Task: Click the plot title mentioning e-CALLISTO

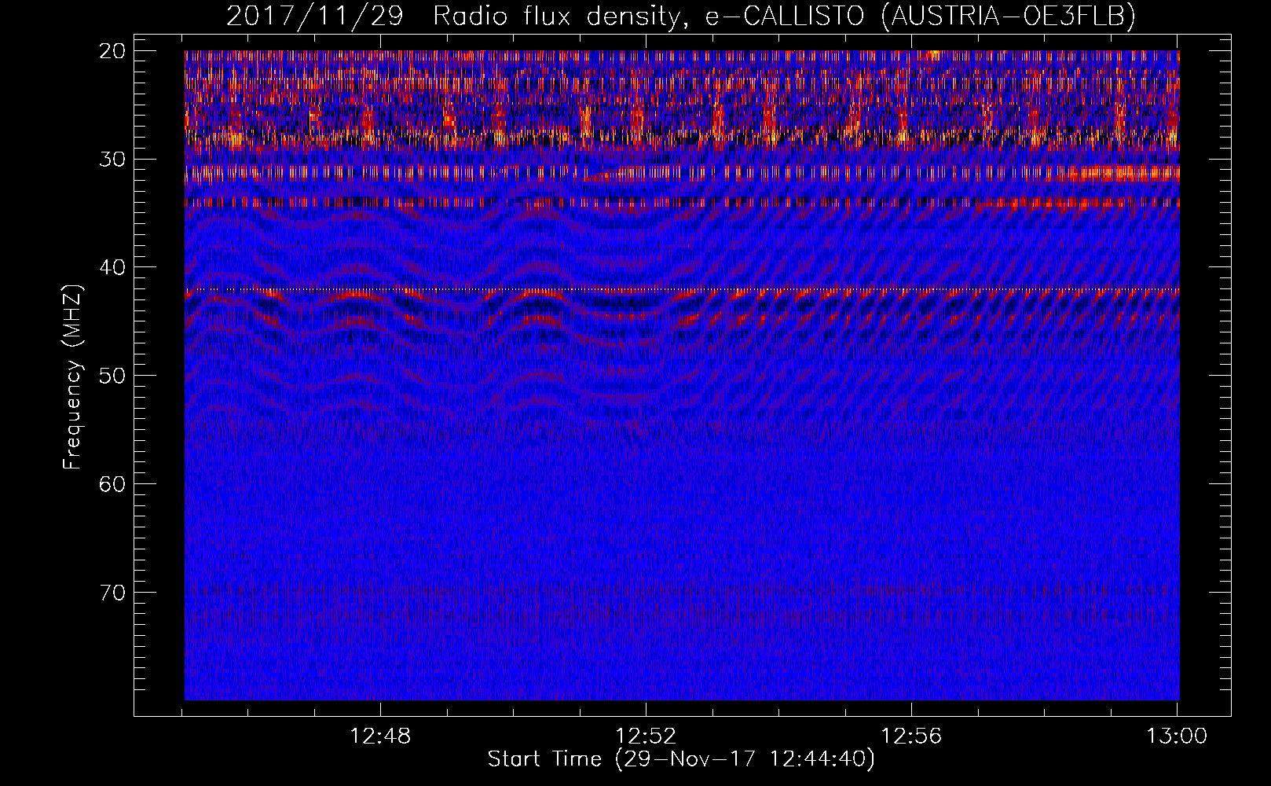Action: (x=681, y=16)
